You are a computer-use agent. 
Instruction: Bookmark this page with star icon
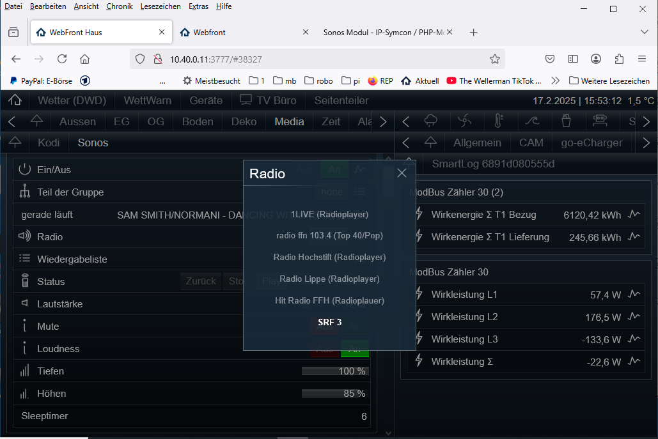(x=495, y=59)
